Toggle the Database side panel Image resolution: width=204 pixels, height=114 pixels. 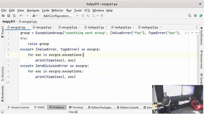(201, 79)
